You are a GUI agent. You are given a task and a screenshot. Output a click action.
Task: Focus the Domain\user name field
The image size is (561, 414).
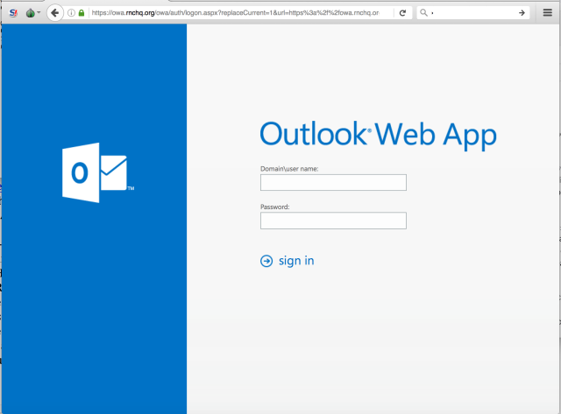coord(333,182)
